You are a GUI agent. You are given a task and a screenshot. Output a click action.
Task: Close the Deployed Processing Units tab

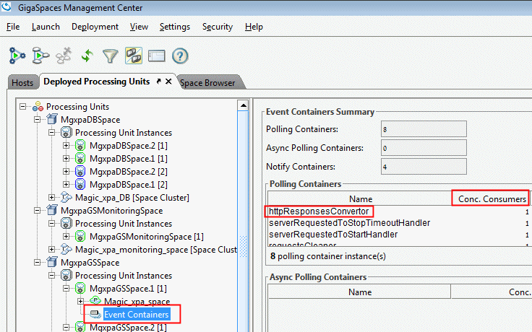168,82
